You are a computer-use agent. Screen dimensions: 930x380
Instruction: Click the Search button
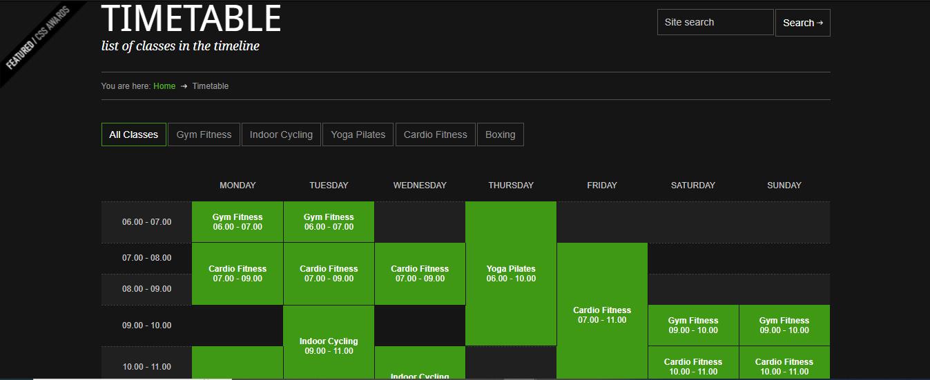(x=802, y=23)
